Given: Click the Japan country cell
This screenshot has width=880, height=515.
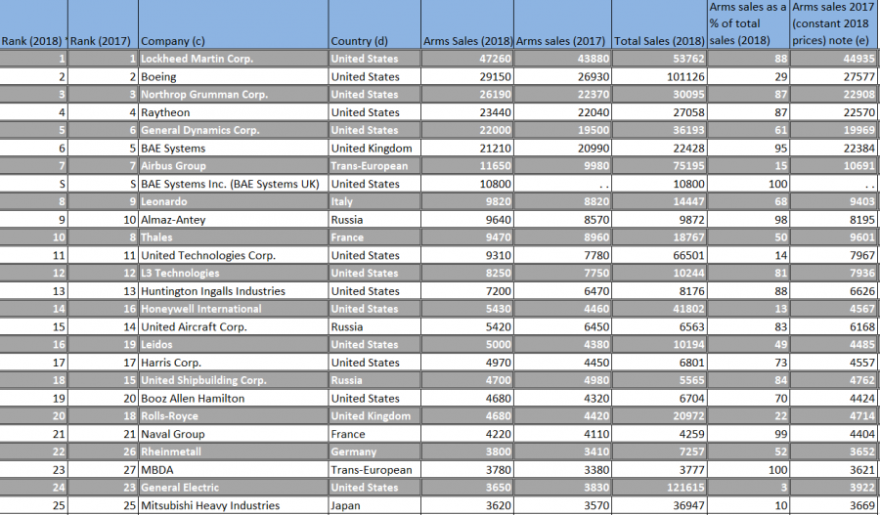Looking at the screenshot, I should point(374,505).
